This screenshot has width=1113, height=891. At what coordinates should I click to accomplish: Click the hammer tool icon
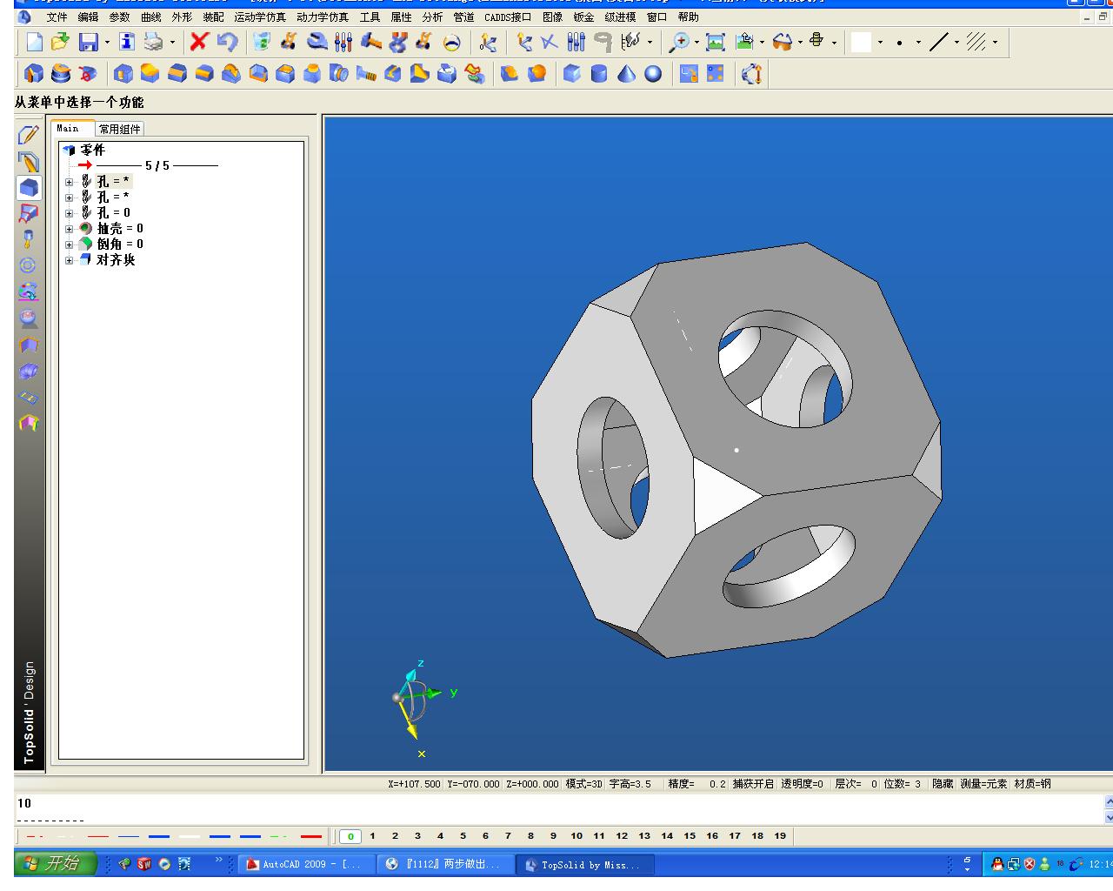click(x=371, y=41)
